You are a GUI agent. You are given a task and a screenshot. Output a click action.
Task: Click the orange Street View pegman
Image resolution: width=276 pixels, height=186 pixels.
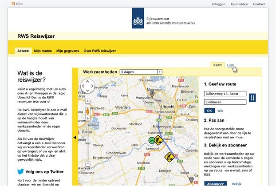88,112
